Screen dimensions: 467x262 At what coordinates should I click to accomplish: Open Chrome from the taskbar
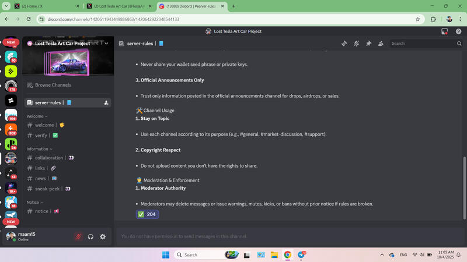287,254
